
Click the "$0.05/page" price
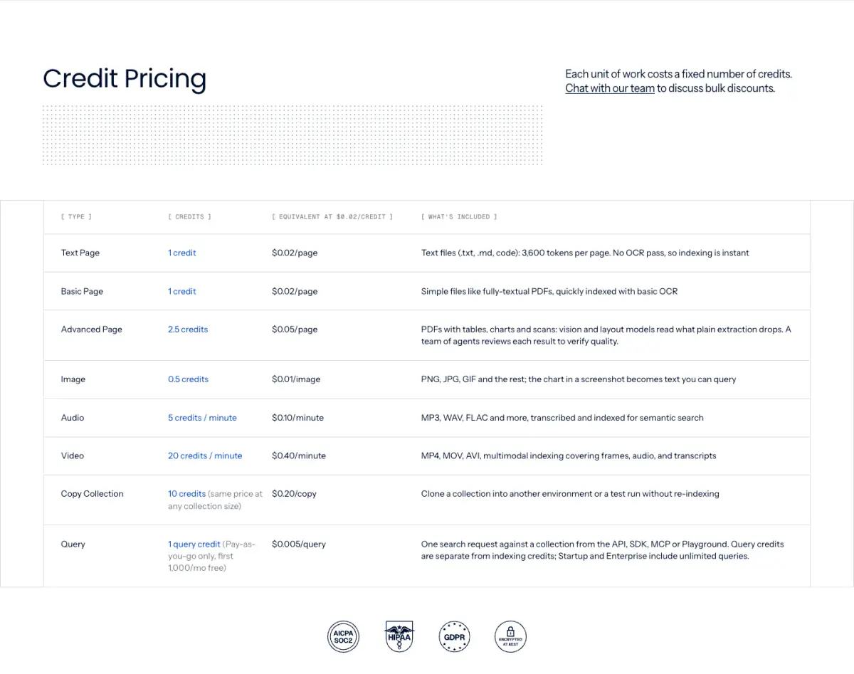295,330
